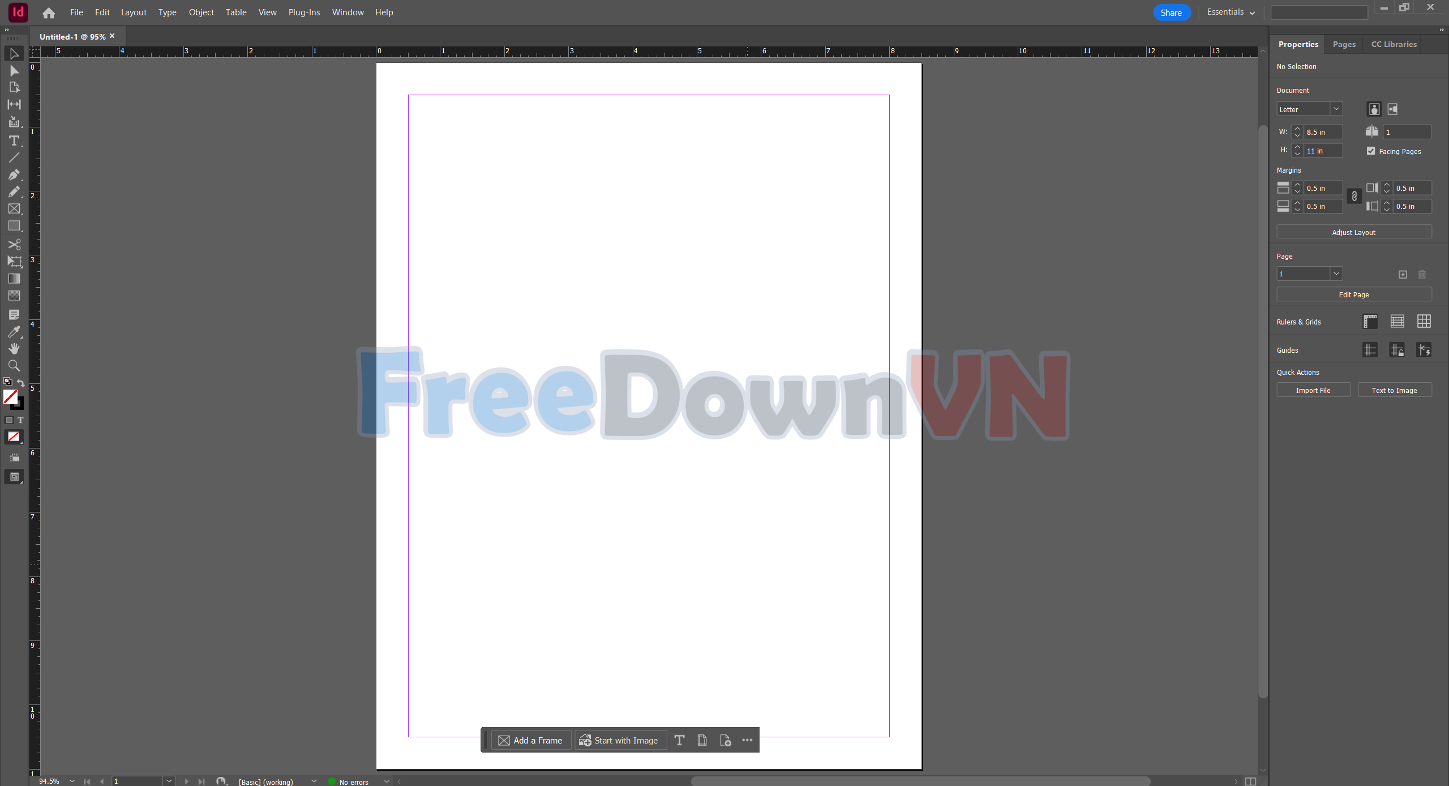The height and width of the screenshot is (786, 1449).
Task: Uncheck the Facing Pages checkbox
Action: [1371, 151]
